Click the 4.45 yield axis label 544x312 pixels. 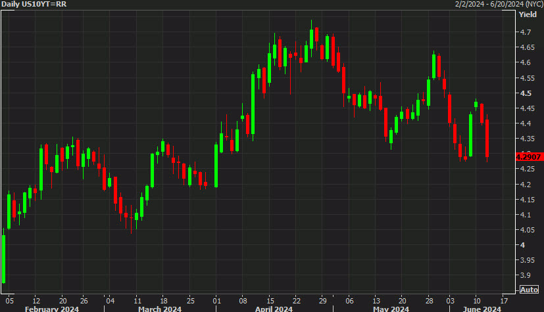(x=527, y=108)
